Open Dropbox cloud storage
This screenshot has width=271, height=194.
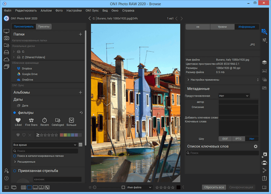click(x=27, y=68)
